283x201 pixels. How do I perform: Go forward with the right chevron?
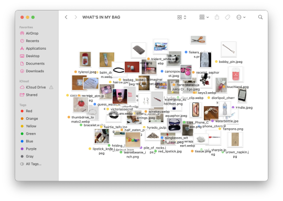(x=76, y=17)
